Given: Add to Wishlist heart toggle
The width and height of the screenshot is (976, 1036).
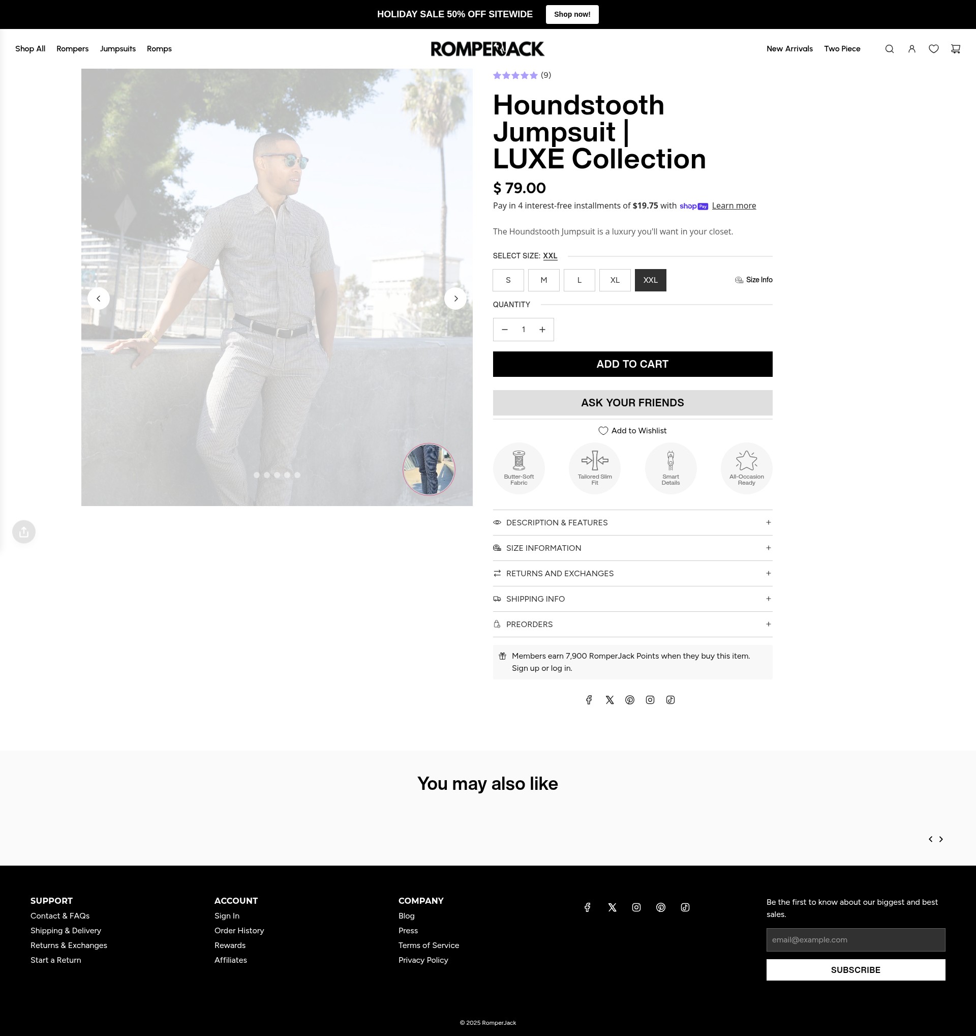Looking at the screenshot, I should click(x=632, y=431).
